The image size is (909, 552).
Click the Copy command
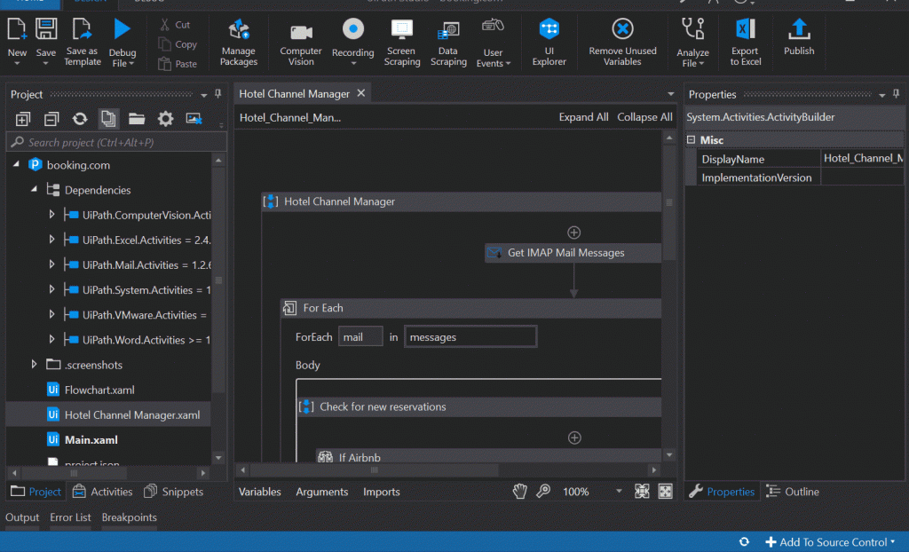pos(178,44)
